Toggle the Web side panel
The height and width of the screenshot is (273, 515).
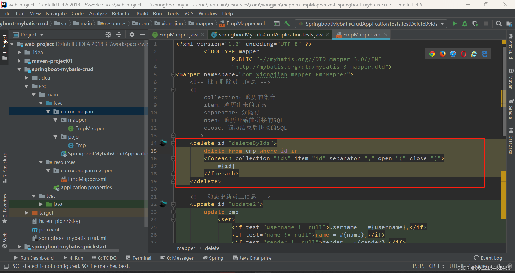[5, 240]
